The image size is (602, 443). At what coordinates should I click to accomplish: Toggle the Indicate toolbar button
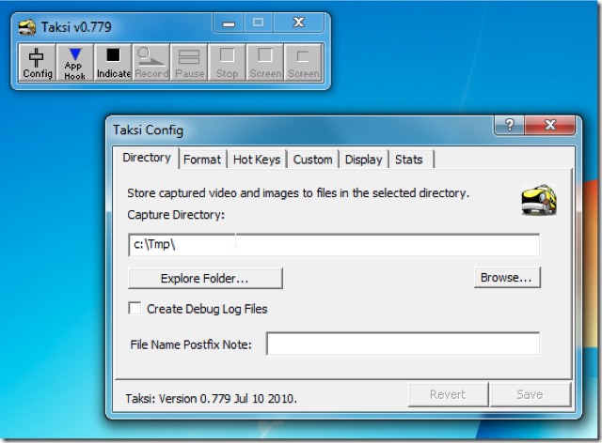point(113,63)
